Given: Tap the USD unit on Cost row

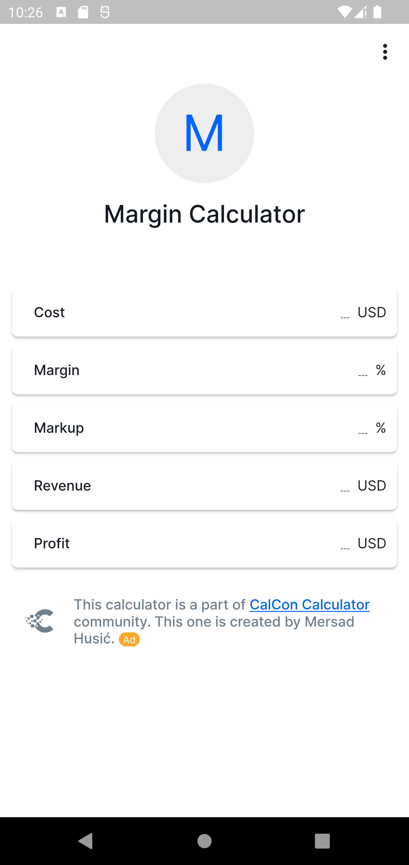Looking at the screenshot, I should point(372,312).
